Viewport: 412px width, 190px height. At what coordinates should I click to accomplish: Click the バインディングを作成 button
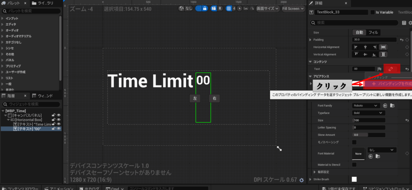[x=388, y=84]
